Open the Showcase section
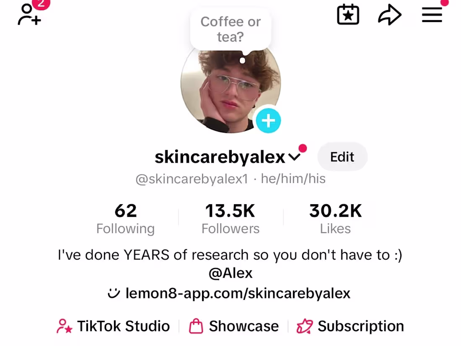 coord(243,326)
